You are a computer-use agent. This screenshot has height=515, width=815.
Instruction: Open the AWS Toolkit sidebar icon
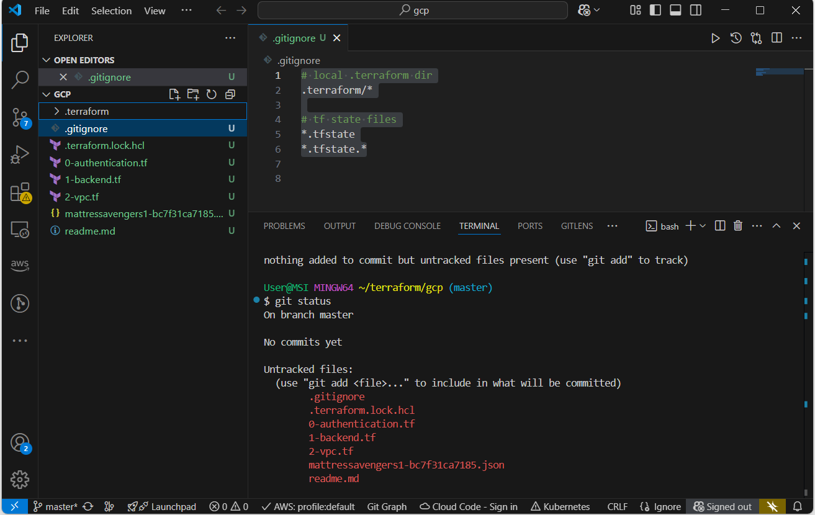pos(20,265)
